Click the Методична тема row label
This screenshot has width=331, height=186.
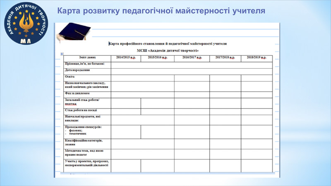(x=84, y=153)
